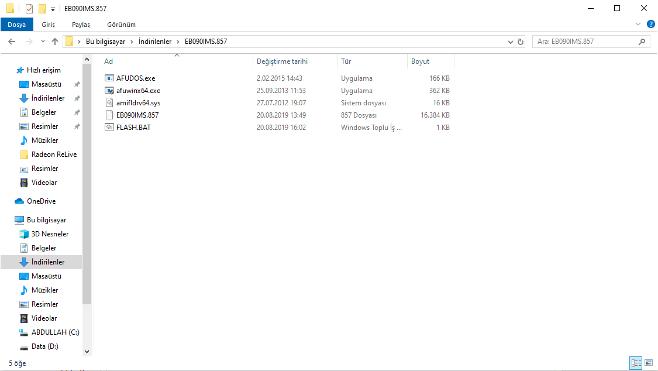The width and height of the screenshot is (658, 371).
Task: Open the Customize Quick Access Toolbar dropdown
Action: pyautogui.click(x=53, y=9)
